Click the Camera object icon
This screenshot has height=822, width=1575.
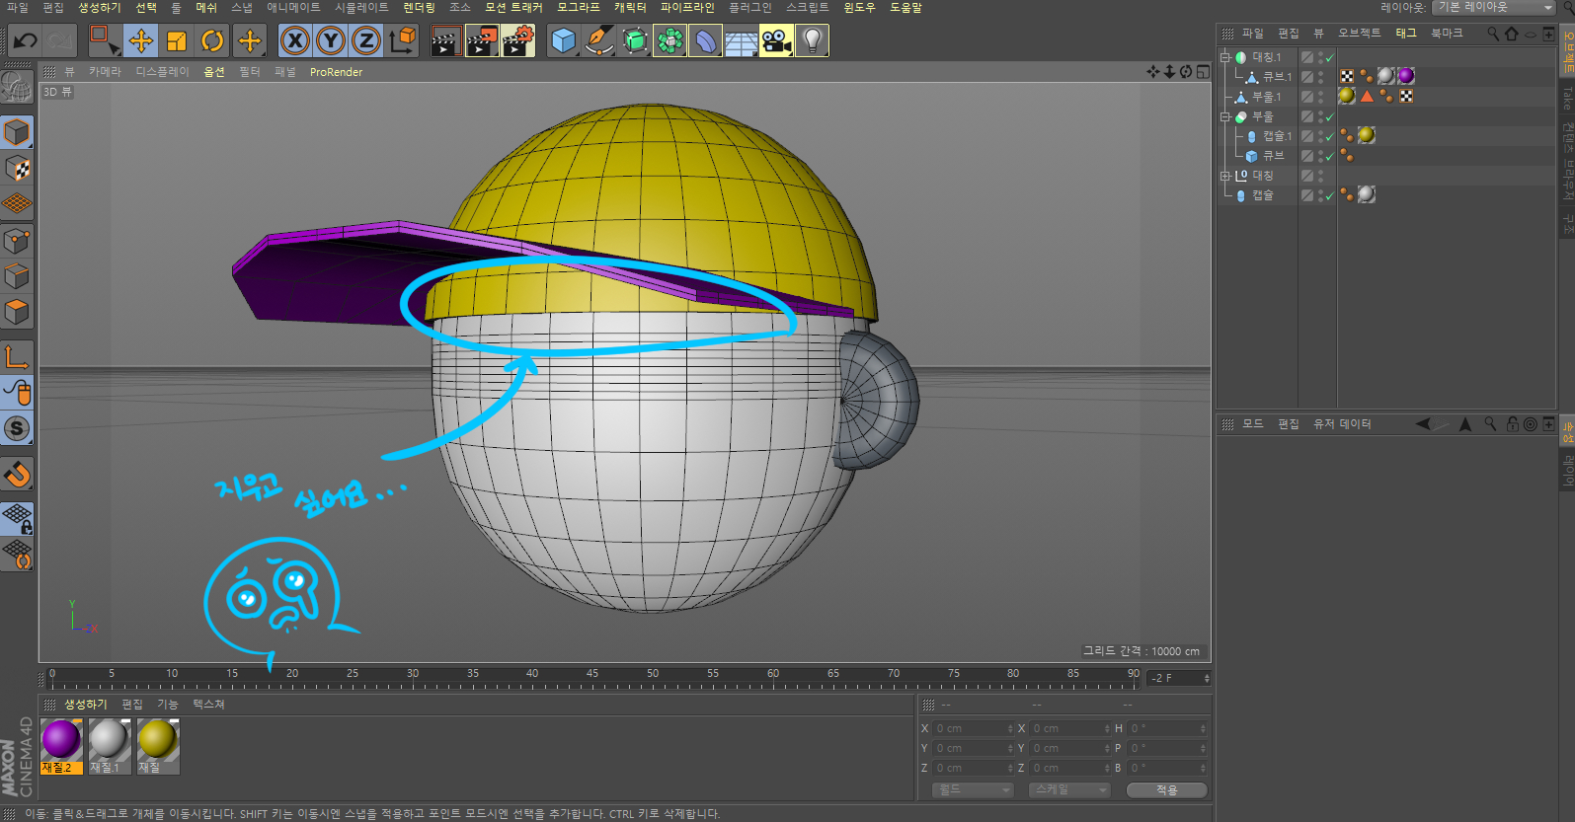click(776, 41)
